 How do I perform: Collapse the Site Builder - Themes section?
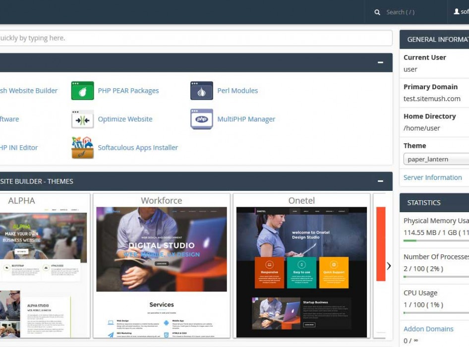tap(380, 181)
